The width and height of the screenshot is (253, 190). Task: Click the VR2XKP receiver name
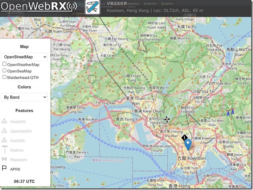117,3
